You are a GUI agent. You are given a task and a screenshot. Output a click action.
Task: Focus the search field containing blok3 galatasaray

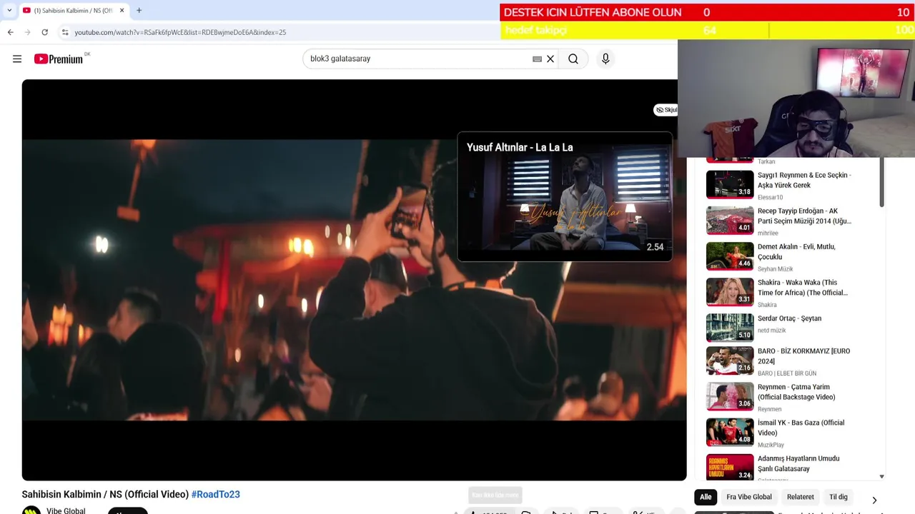pos(418,59)
